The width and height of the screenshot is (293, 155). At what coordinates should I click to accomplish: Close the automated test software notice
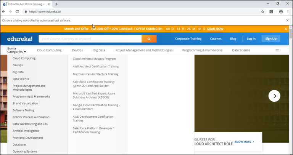(x=287, y=21)
